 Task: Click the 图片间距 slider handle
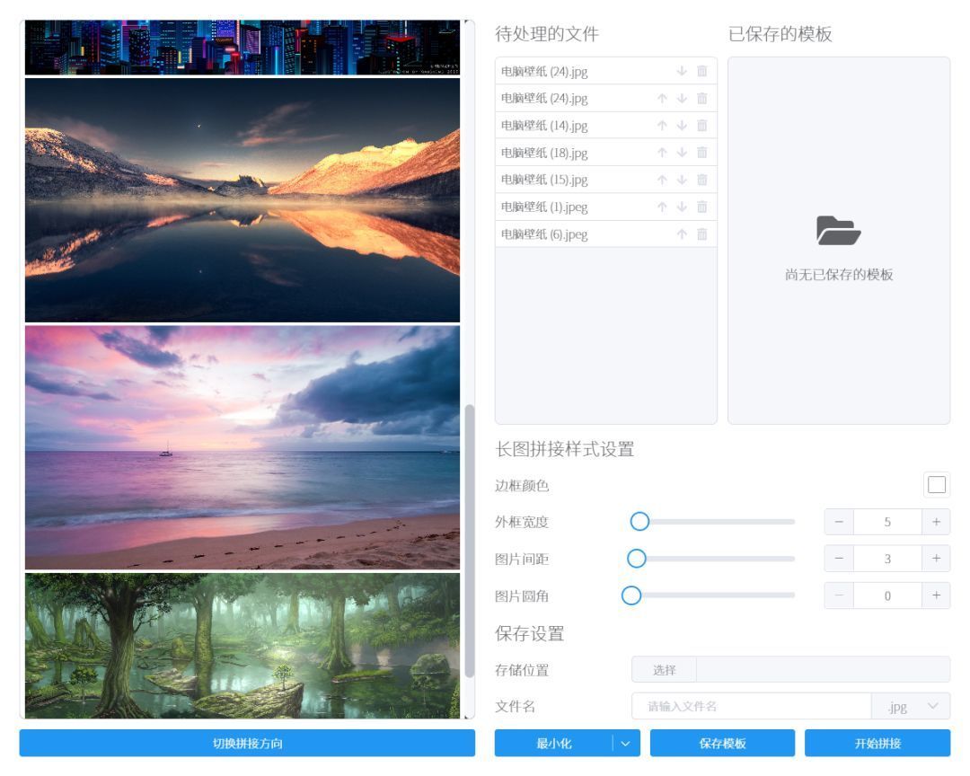point(636,559)
